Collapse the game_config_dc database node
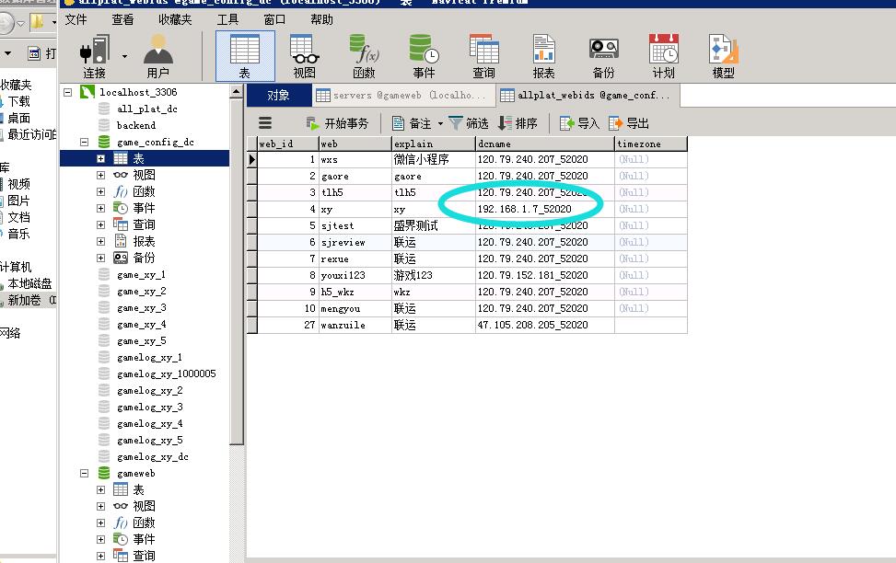Viewport: 896px width, 563px height. click(x=84, y=142)
